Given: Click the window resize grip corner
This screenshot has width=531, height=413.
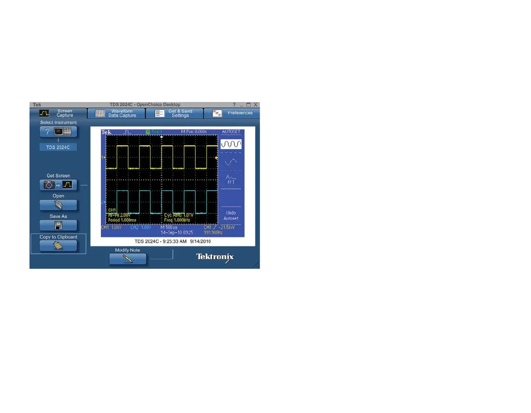Looking at the screenshot, I should click(x=256, y=265).
